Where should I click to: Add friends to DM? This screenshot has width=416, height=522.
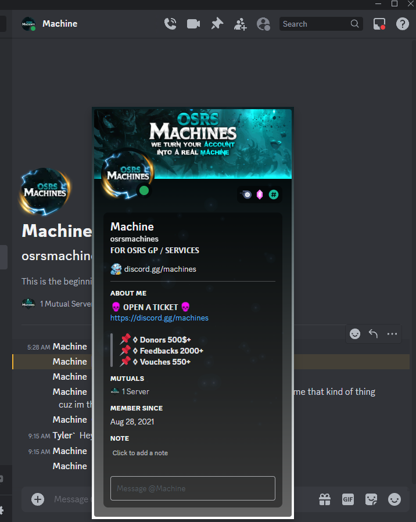point(240,24)
